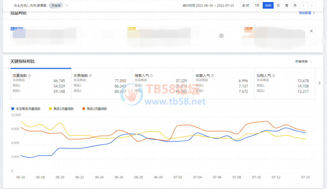Screen dimensions: 327x189
Task: Switch to 月 monthly view
Action: [x=295, y=6]
